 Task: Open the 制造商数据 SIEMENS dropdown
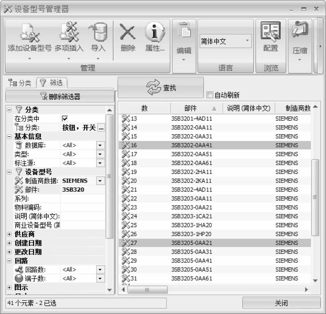[x=100, y=181]
